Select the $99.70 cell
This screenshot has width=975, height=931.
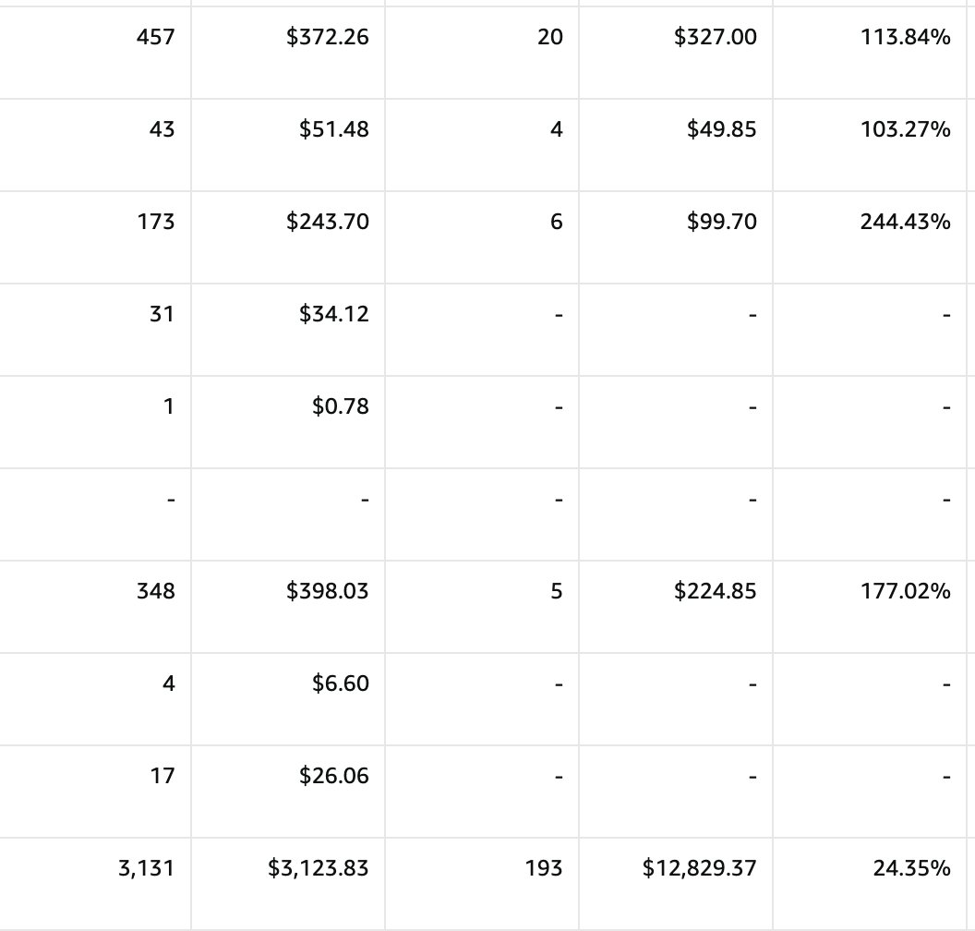(676, 237)
